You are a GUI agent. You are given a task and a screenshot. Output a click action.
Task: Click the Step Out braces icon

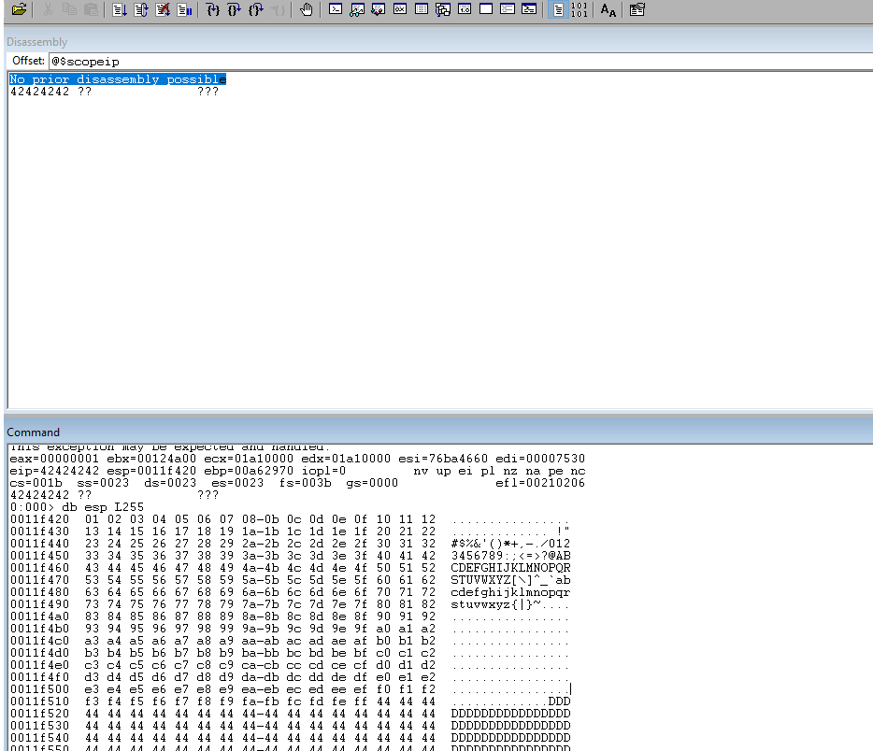point(256,10)
